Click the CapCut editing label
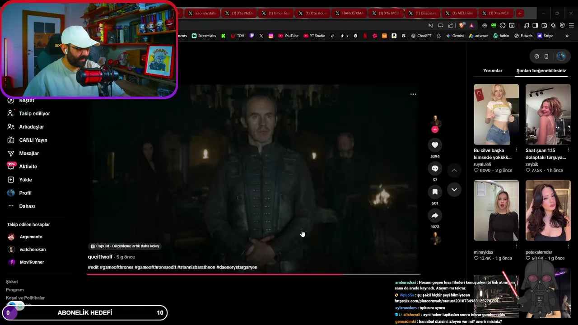Viewport: 578px width, 325px height. (x=125, y=246)
